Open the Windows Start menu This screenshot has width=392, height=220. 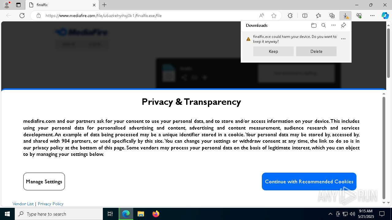click(x=7, y=214)
